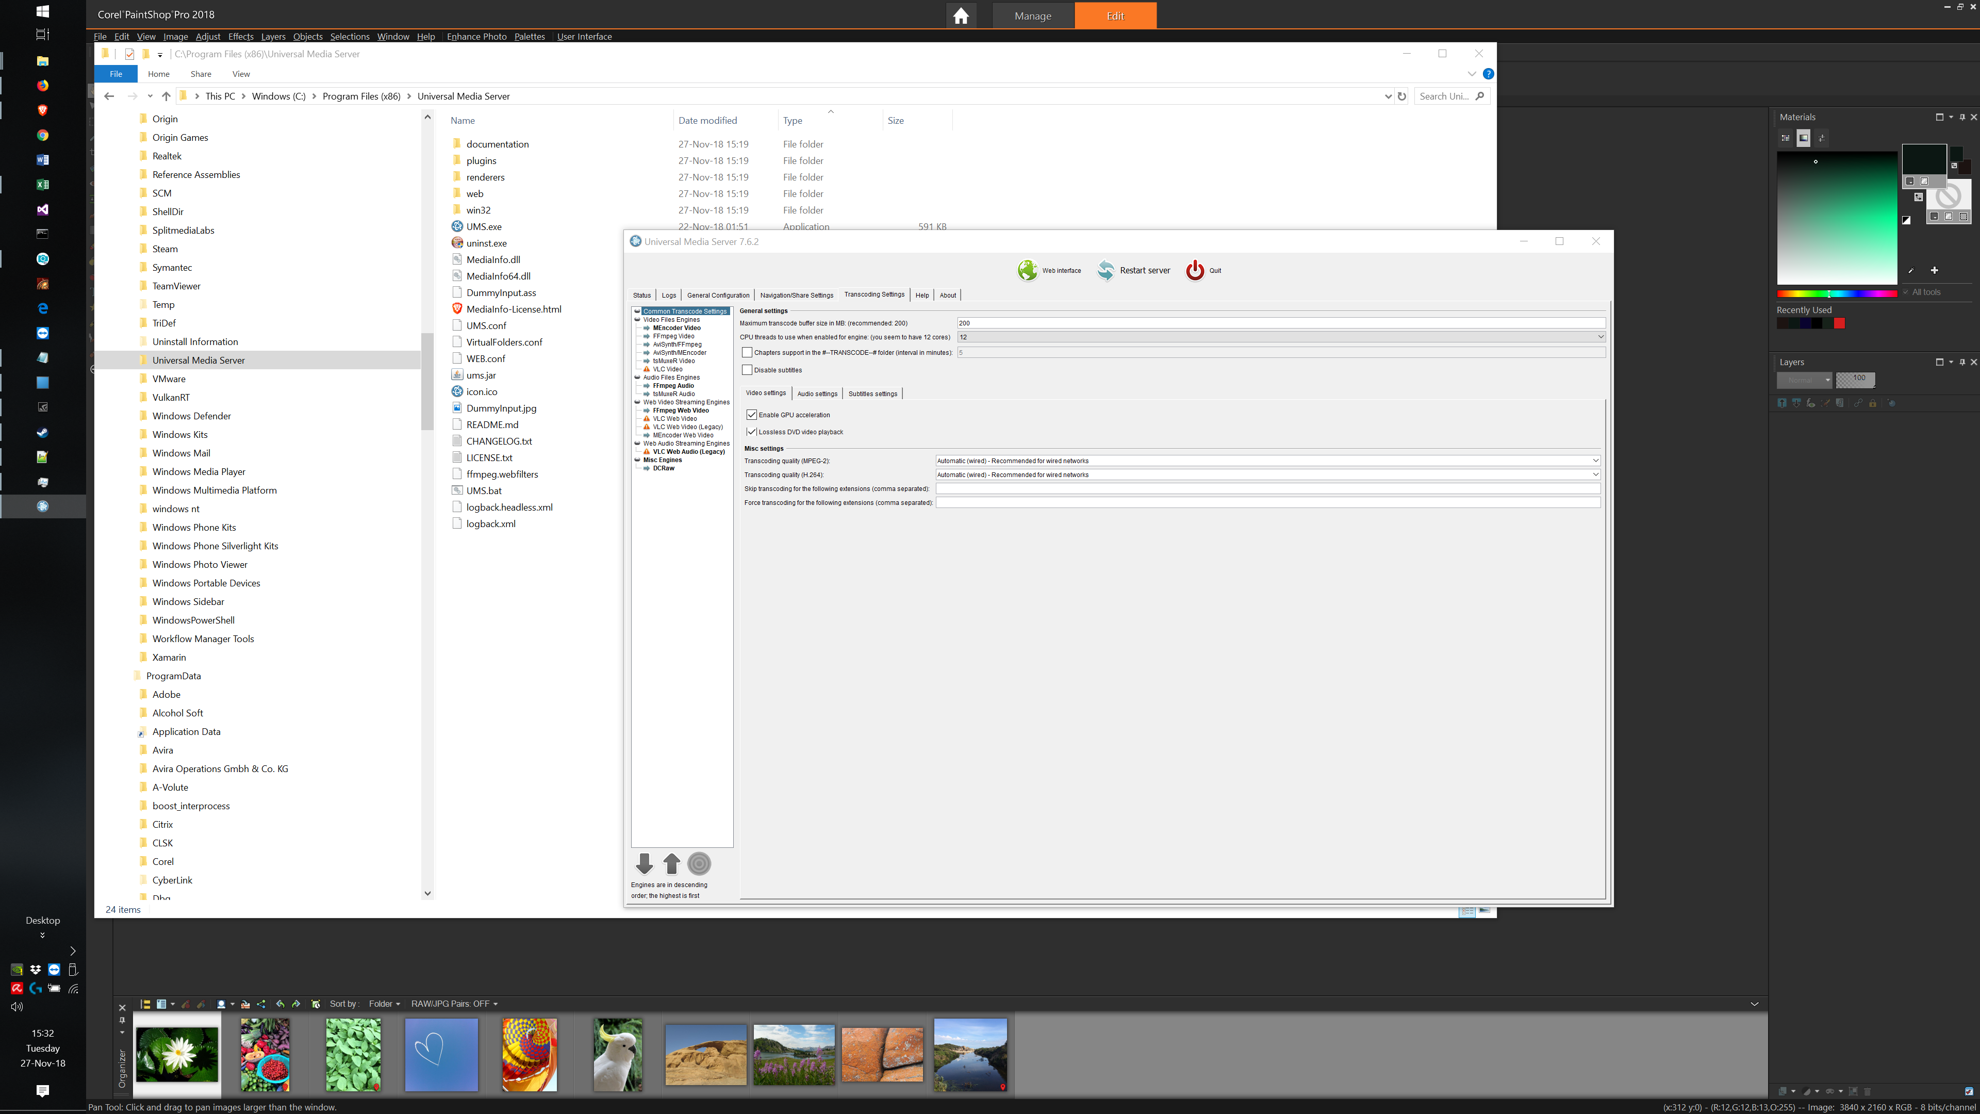Select FFmpeg Video engine in the tree
This screenshot has width=1980, height=1114.
(673, 336)
